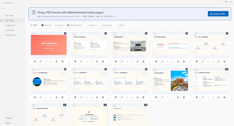Tick the checkbox on page 10

[x=195, y=70]
